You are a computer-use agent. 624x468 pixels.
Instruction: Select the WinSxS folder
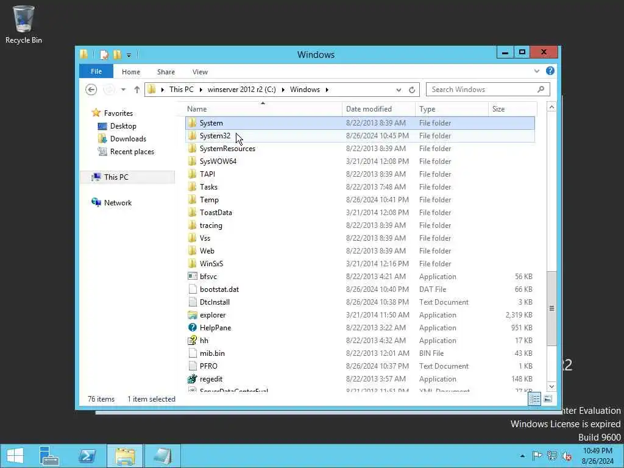click(211, 263)
